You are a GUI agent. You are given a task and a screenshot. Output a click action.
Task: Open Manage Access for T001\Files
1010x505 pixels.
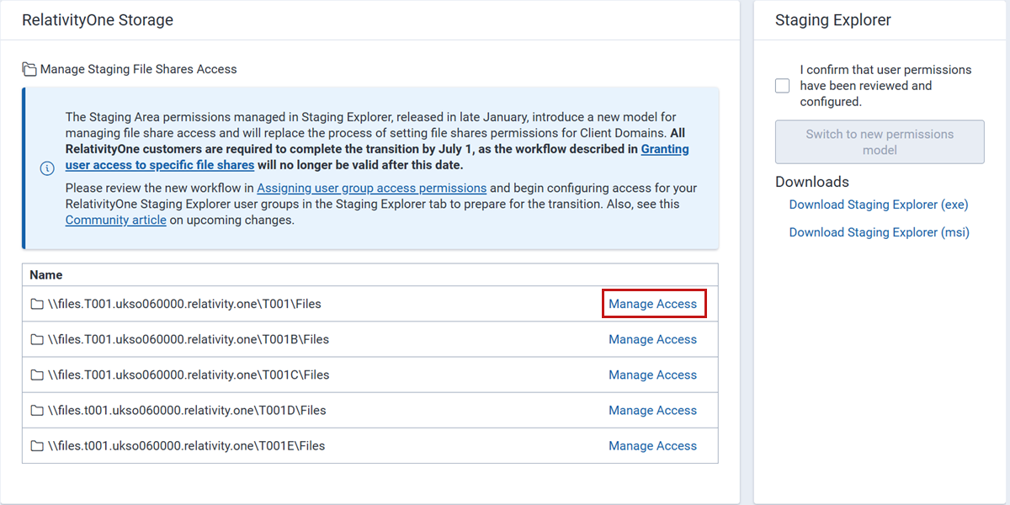[653, 304]
